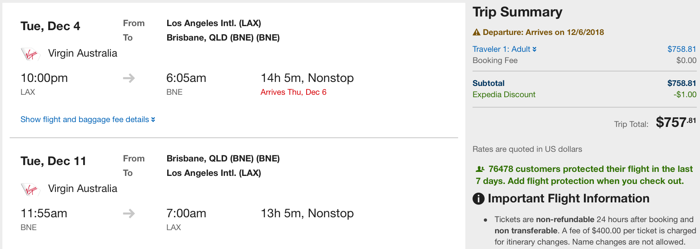Image resolution: width=700 pixels, height=249 pixels.
Task: Click the Virgin Australia logo for Dec 4 flight
Action: tap(31, 54)
